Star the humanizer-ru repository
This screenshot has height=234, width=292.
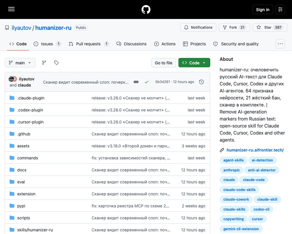[270, 27]
